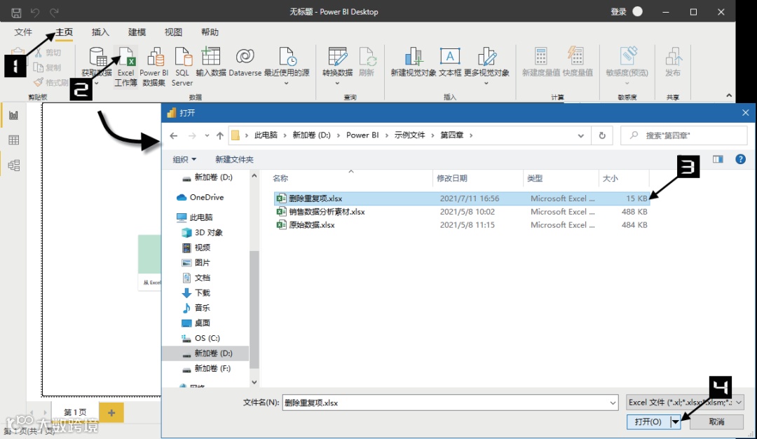The image size is (757, 439).
Task: Toggle the preview pane icon in dialog
Action: click(718, 159)
